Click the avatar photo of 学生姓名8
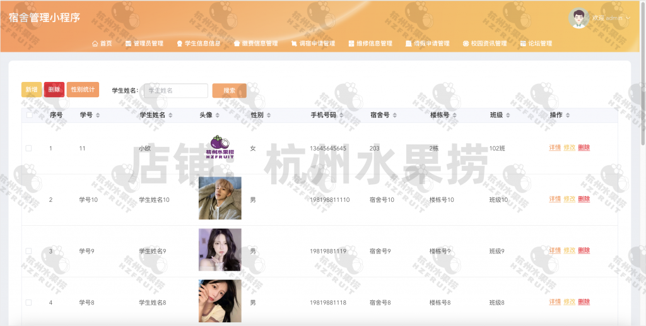The image size is (646, 326). (220, 301)
